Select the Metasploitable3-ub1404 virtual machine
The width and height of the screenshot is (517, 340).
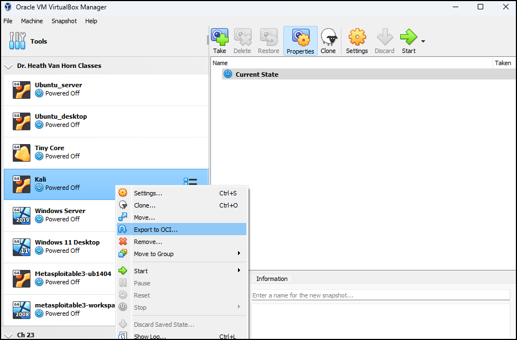(x=60, y=279)
